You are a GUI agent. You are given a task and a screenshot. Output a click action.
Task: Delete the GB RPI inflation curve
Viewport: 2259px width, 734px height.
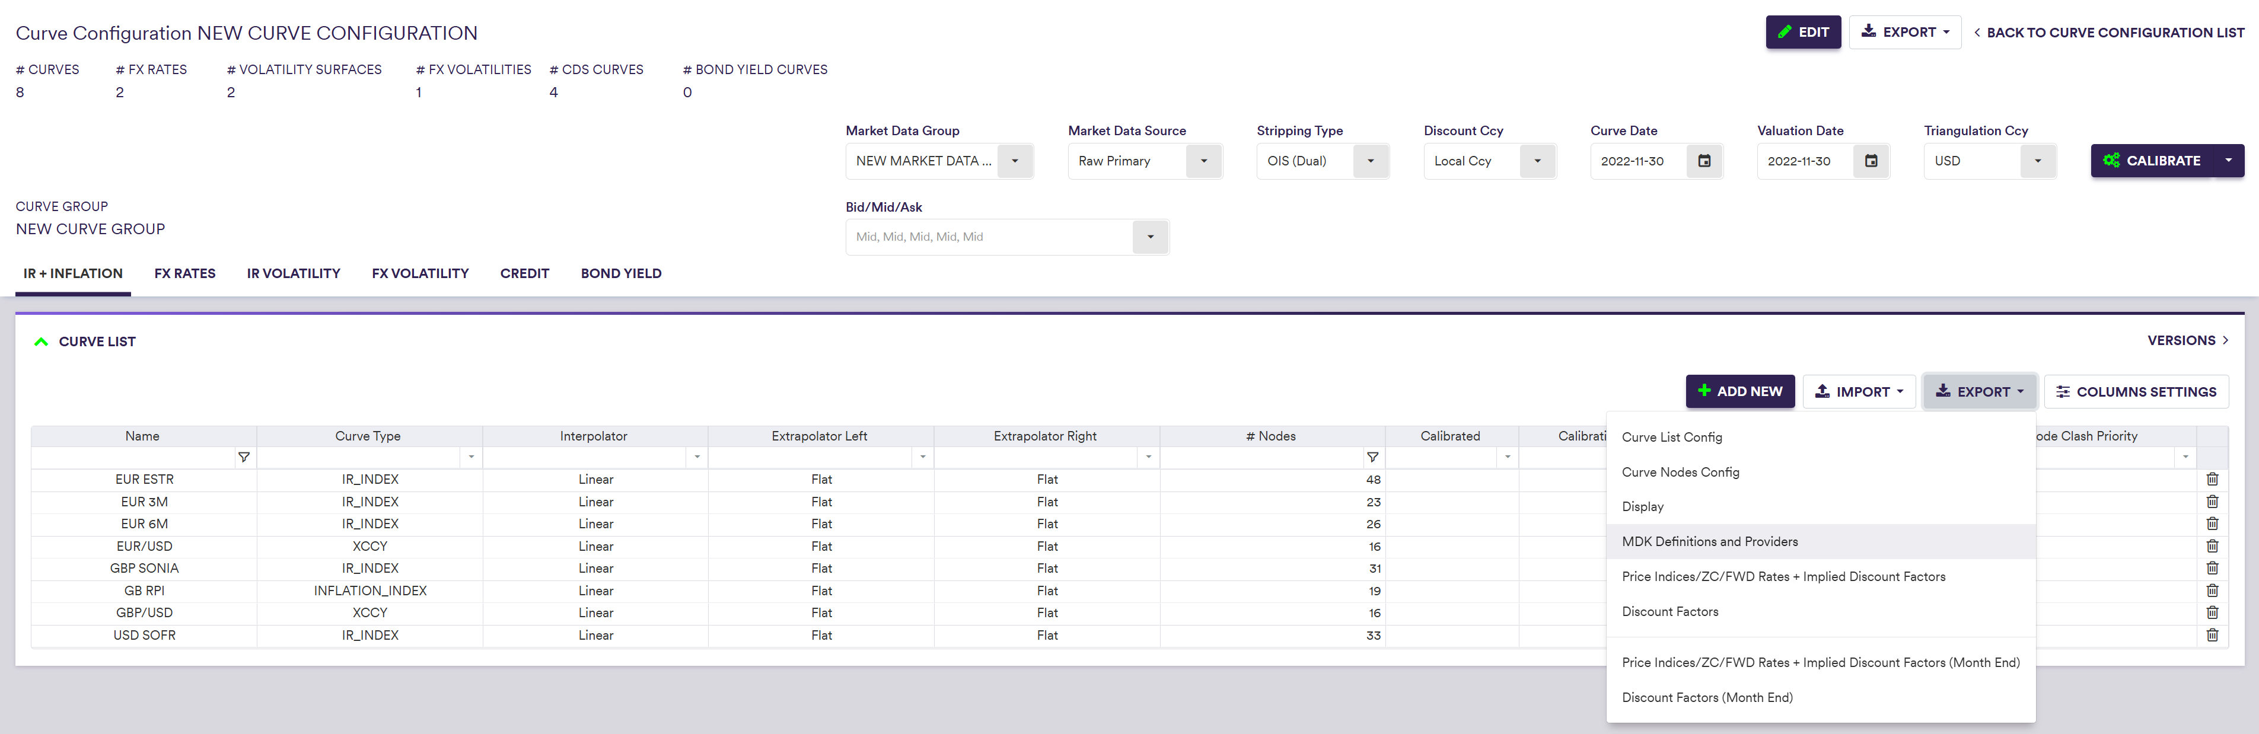coord(2212,590)
